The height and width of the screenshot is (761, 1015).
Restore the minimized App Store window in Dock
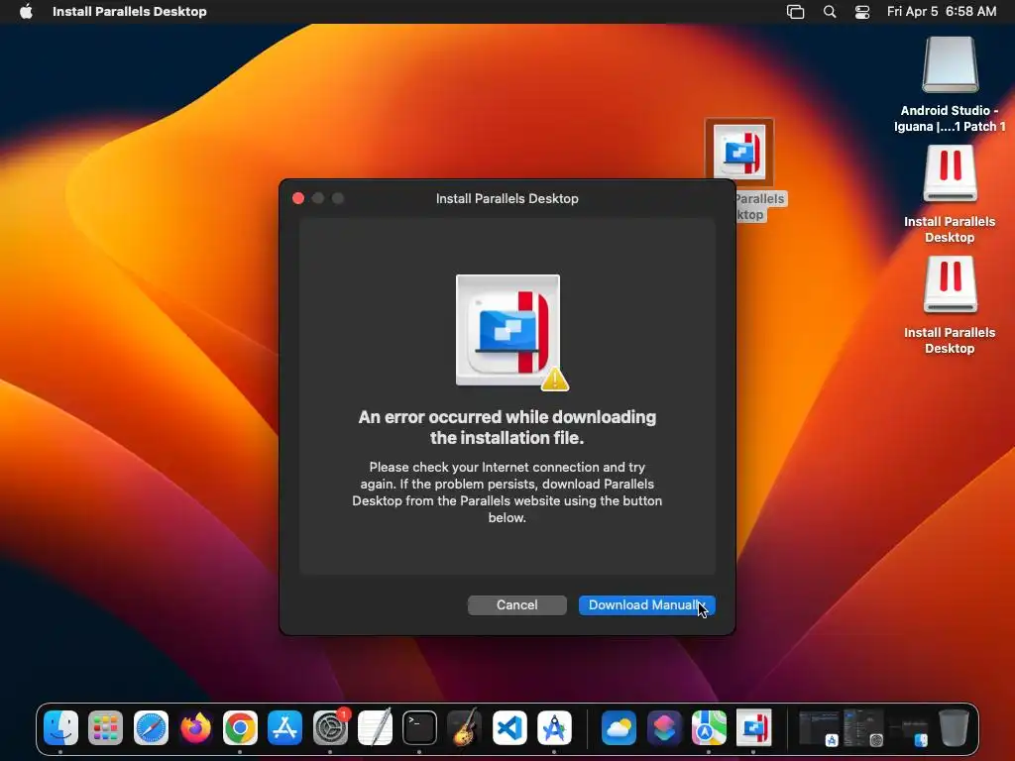tap(819, 728)
